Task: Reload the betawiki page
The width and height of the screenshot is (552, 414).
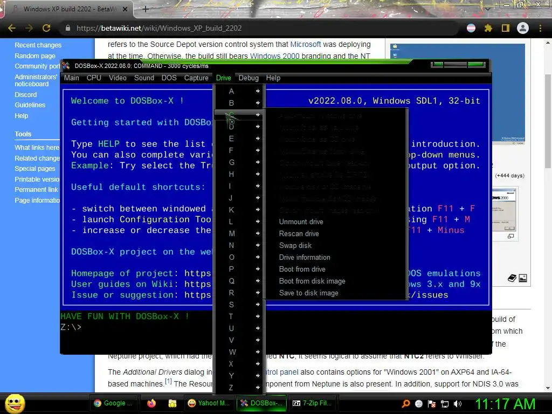Action: pyautogui.click(x=46, y=28)
